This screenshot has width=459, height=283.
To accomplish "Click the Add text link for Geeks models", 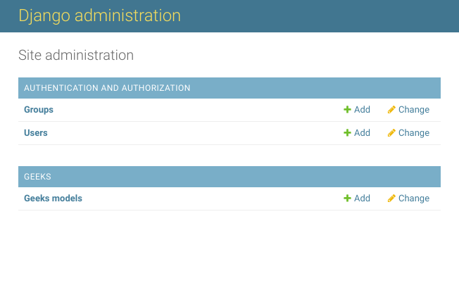I will point(362,198).
